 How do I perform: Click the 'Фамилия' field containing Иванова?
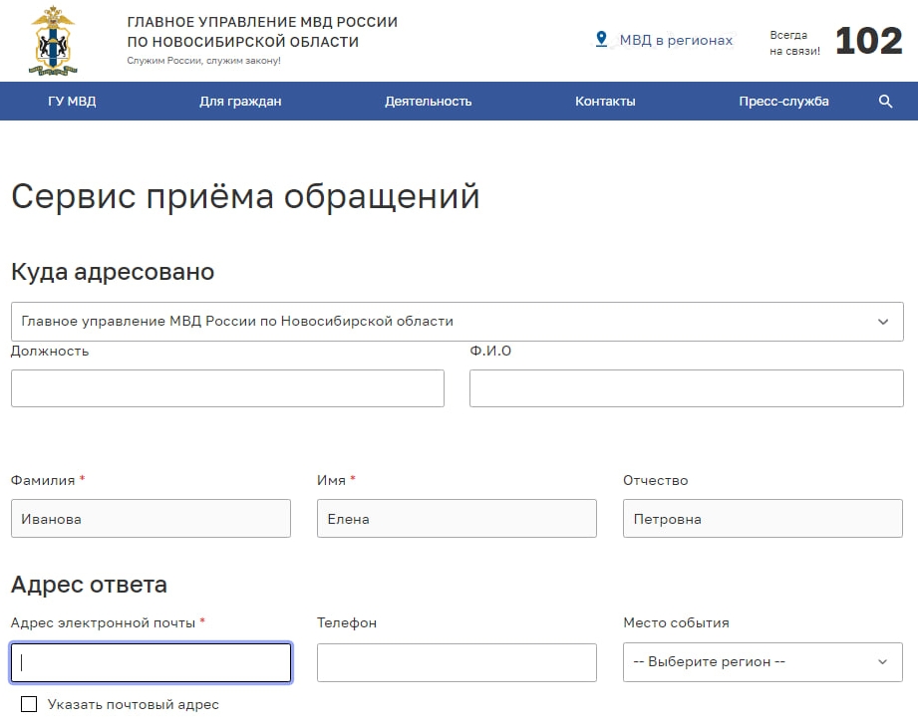pos(151,519)
